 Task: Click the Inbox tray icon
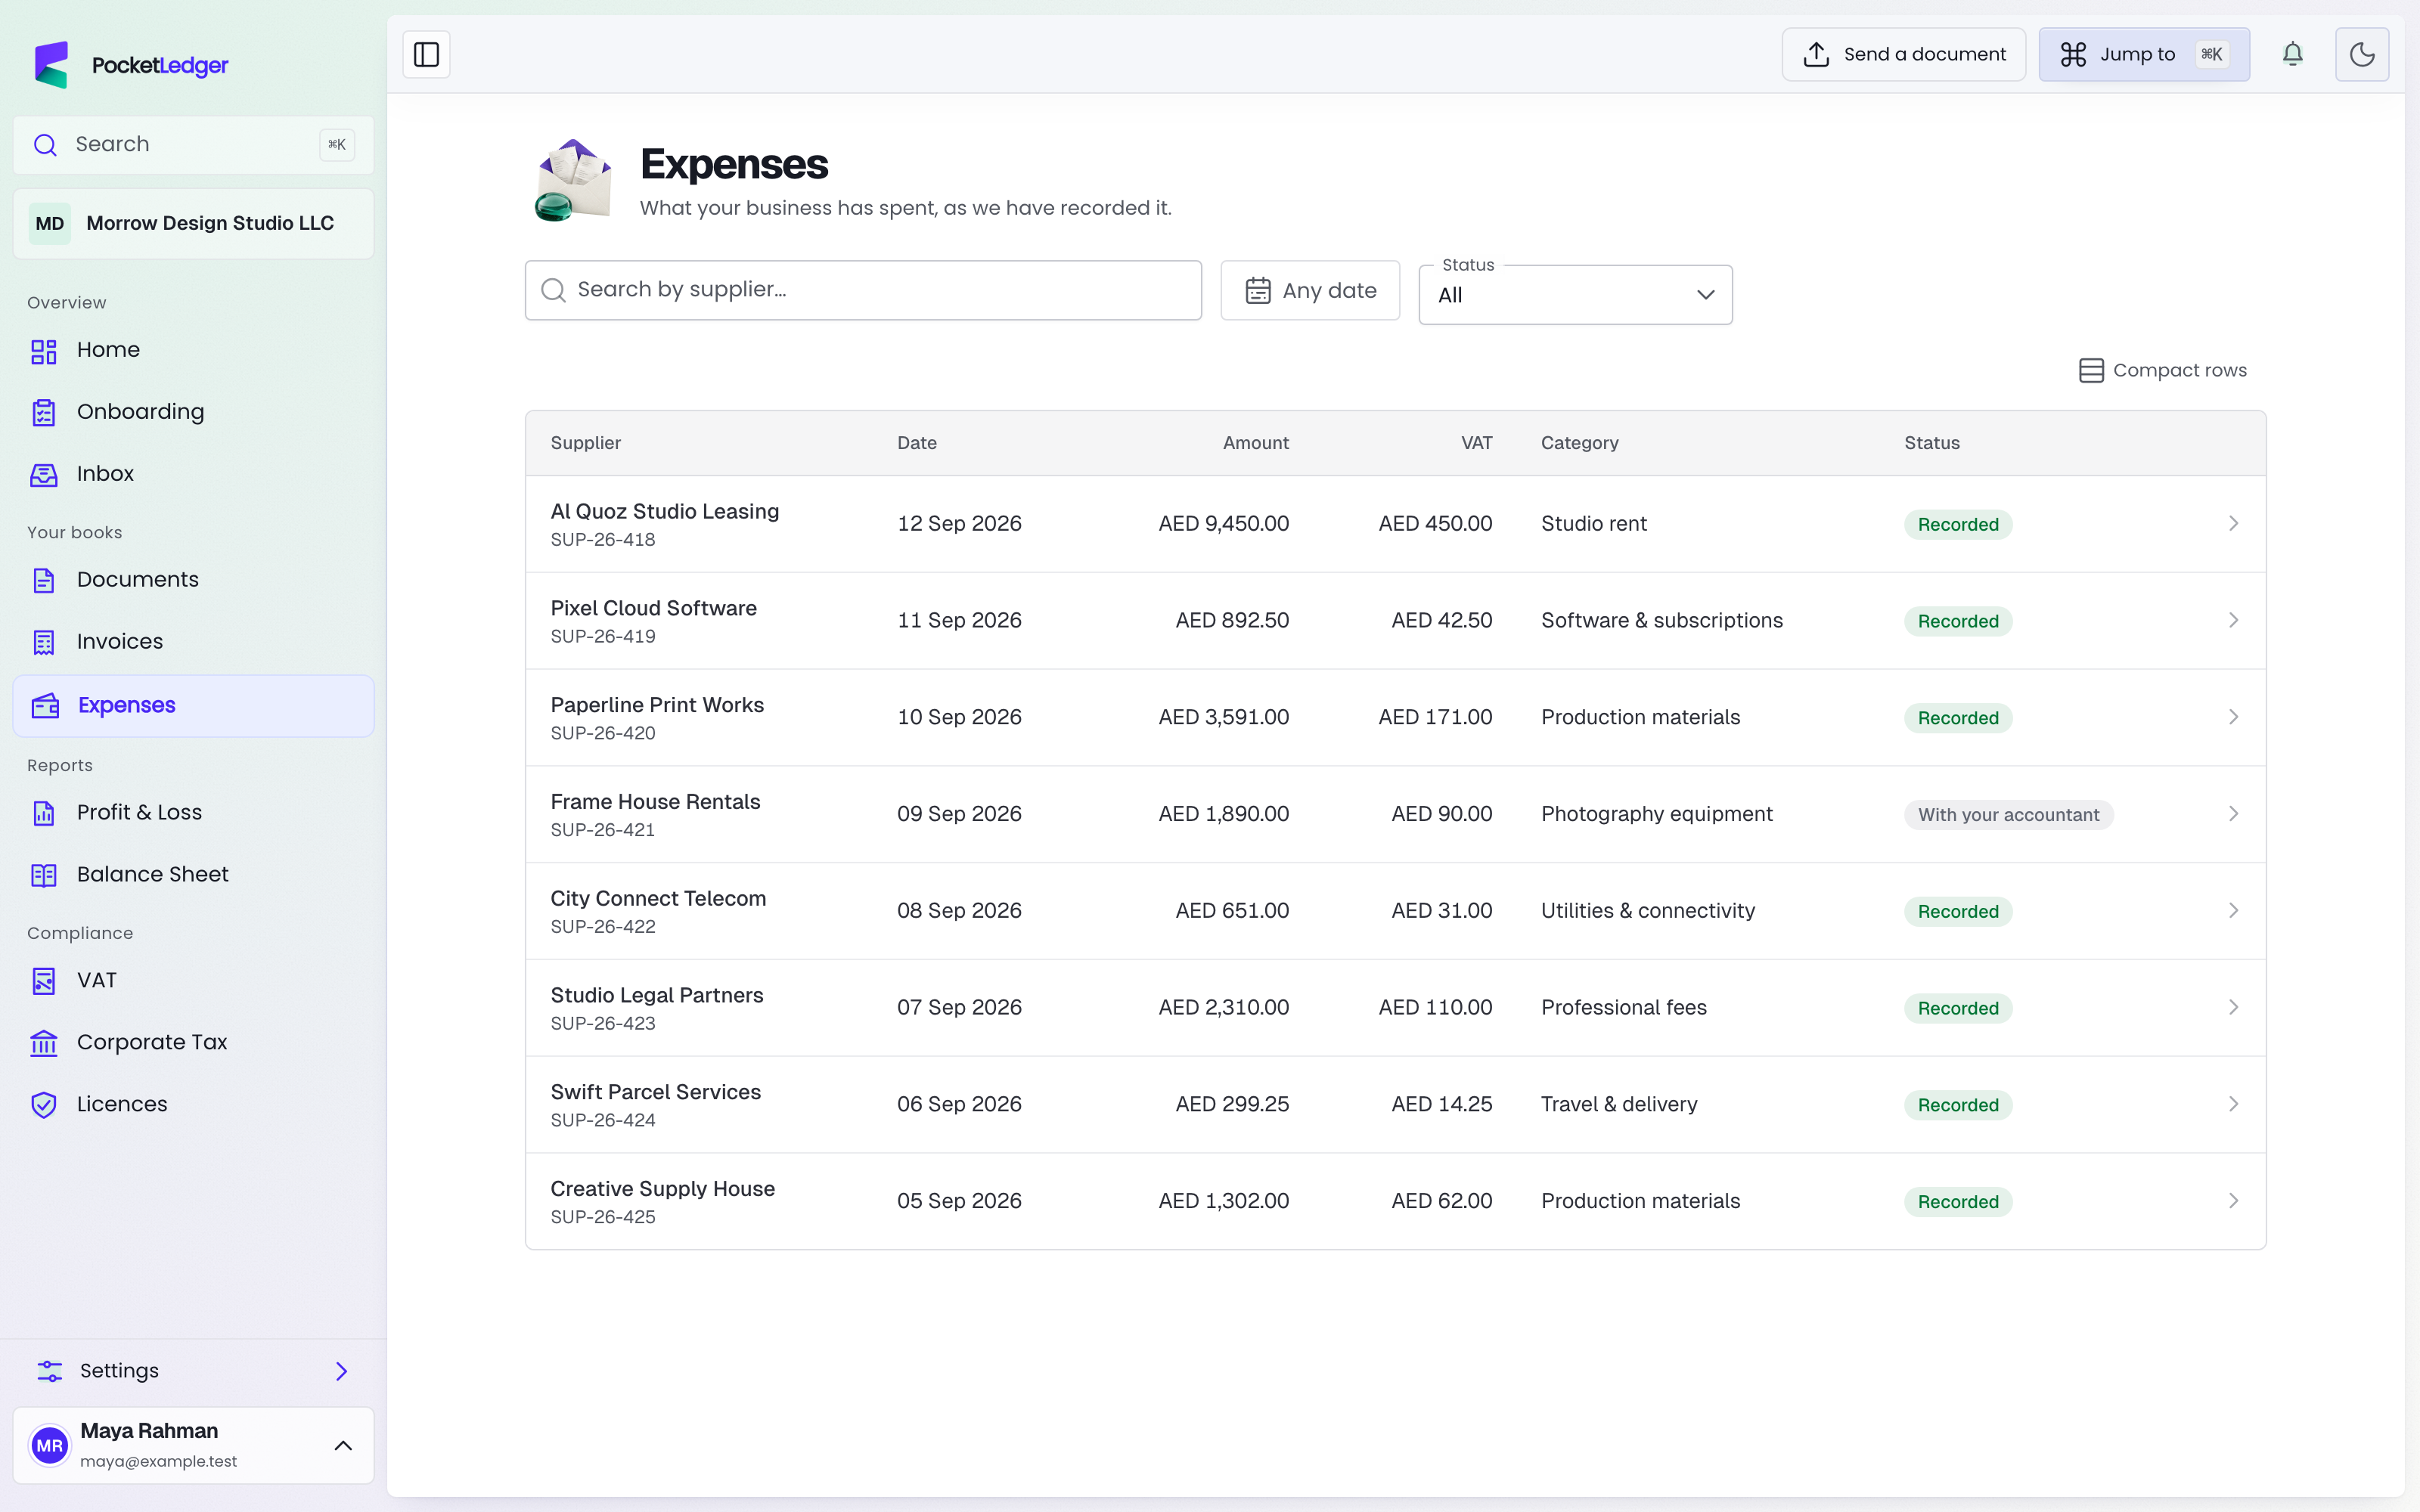[44, 474]
